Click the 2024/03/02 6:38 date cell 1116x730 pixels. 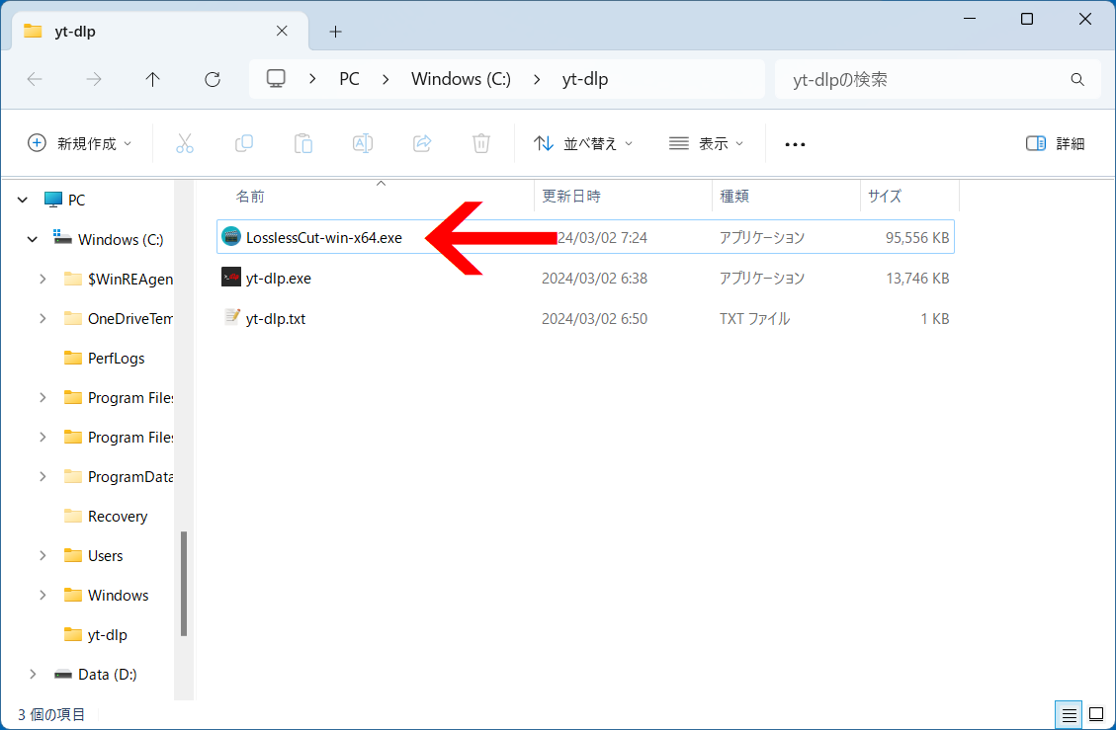[x=594, y=279]
